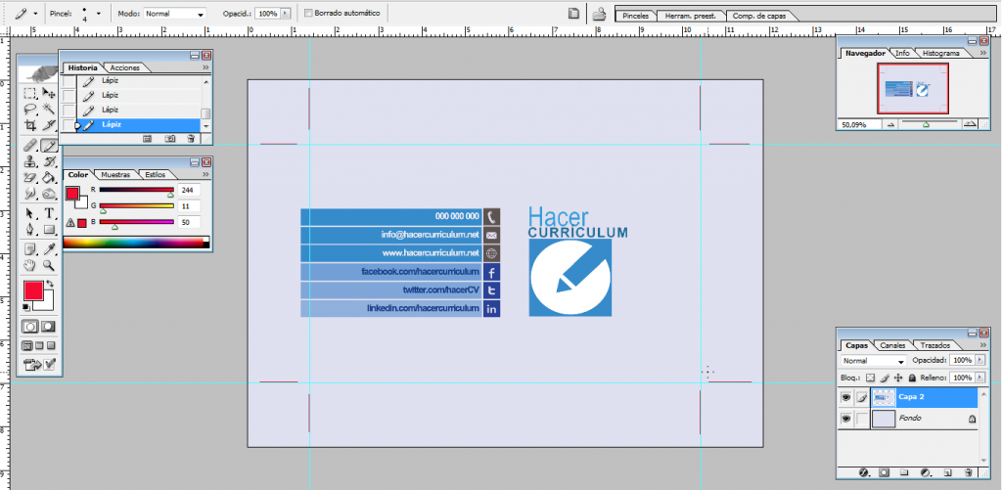
Task: Open layer blend mode Normal dropdown
Action: (x=875, y=361)
